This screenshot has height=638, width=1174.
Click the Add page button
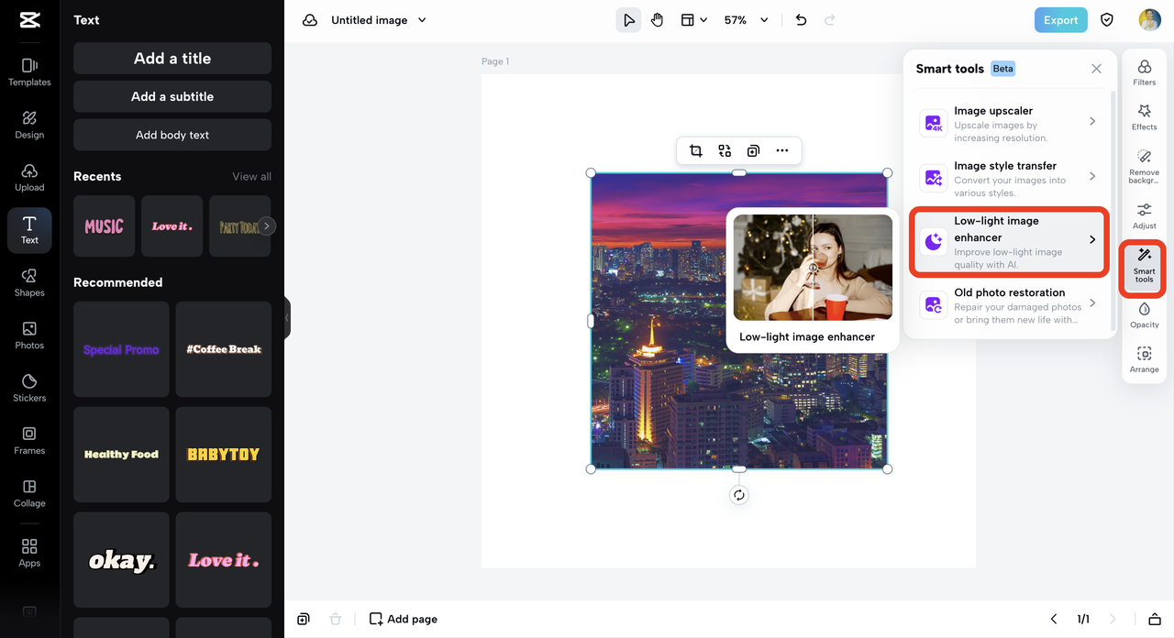403,619
